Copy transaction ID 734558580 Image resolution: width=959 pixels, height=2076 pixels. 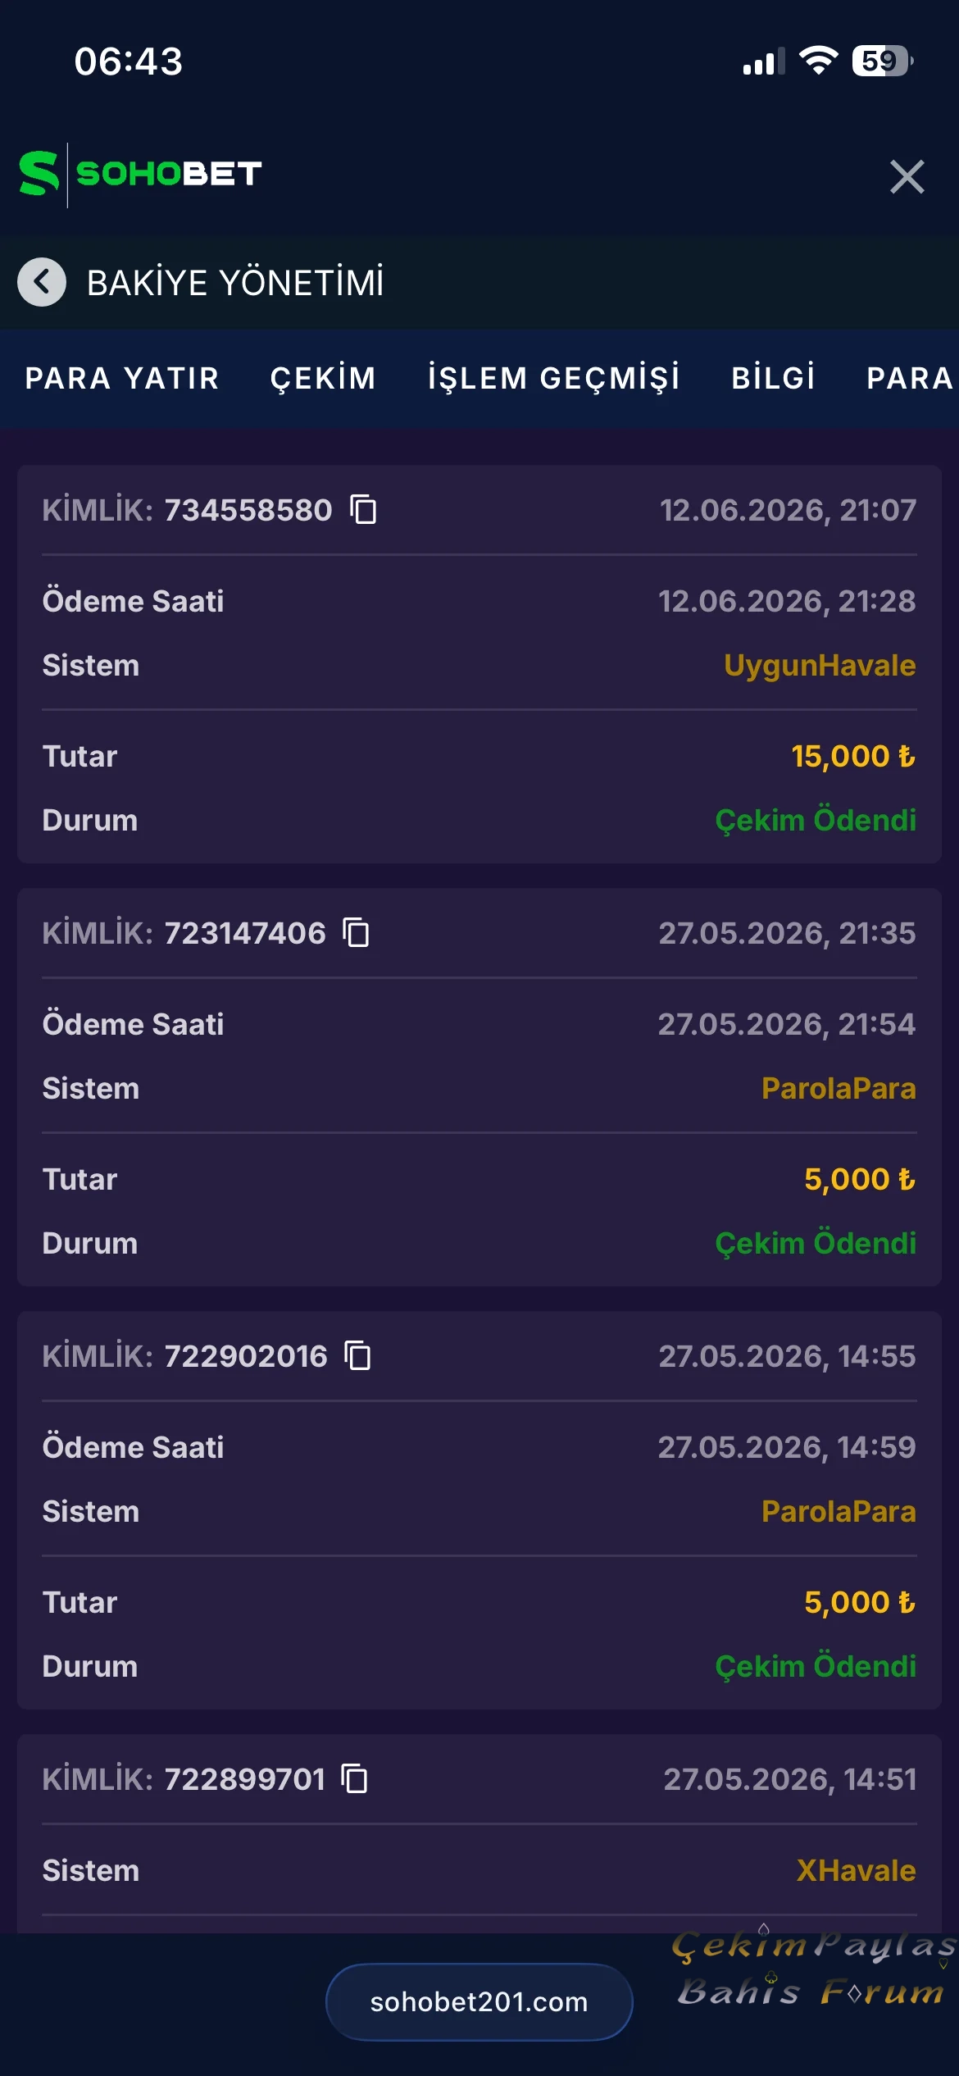(x=363, y=509)
